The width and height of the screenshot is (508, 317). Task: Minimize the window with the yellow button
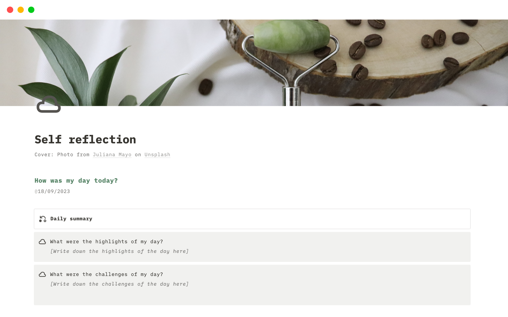pos(21,10)
